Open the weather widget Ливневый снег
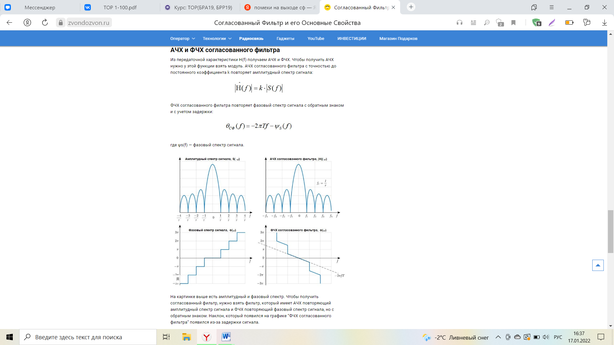Screen dimensions: 614x345 coord(456,337)
